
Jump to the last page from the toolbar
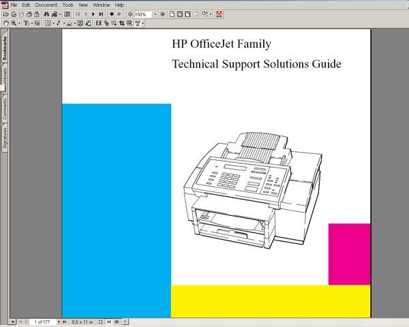[x=101, y=14]
